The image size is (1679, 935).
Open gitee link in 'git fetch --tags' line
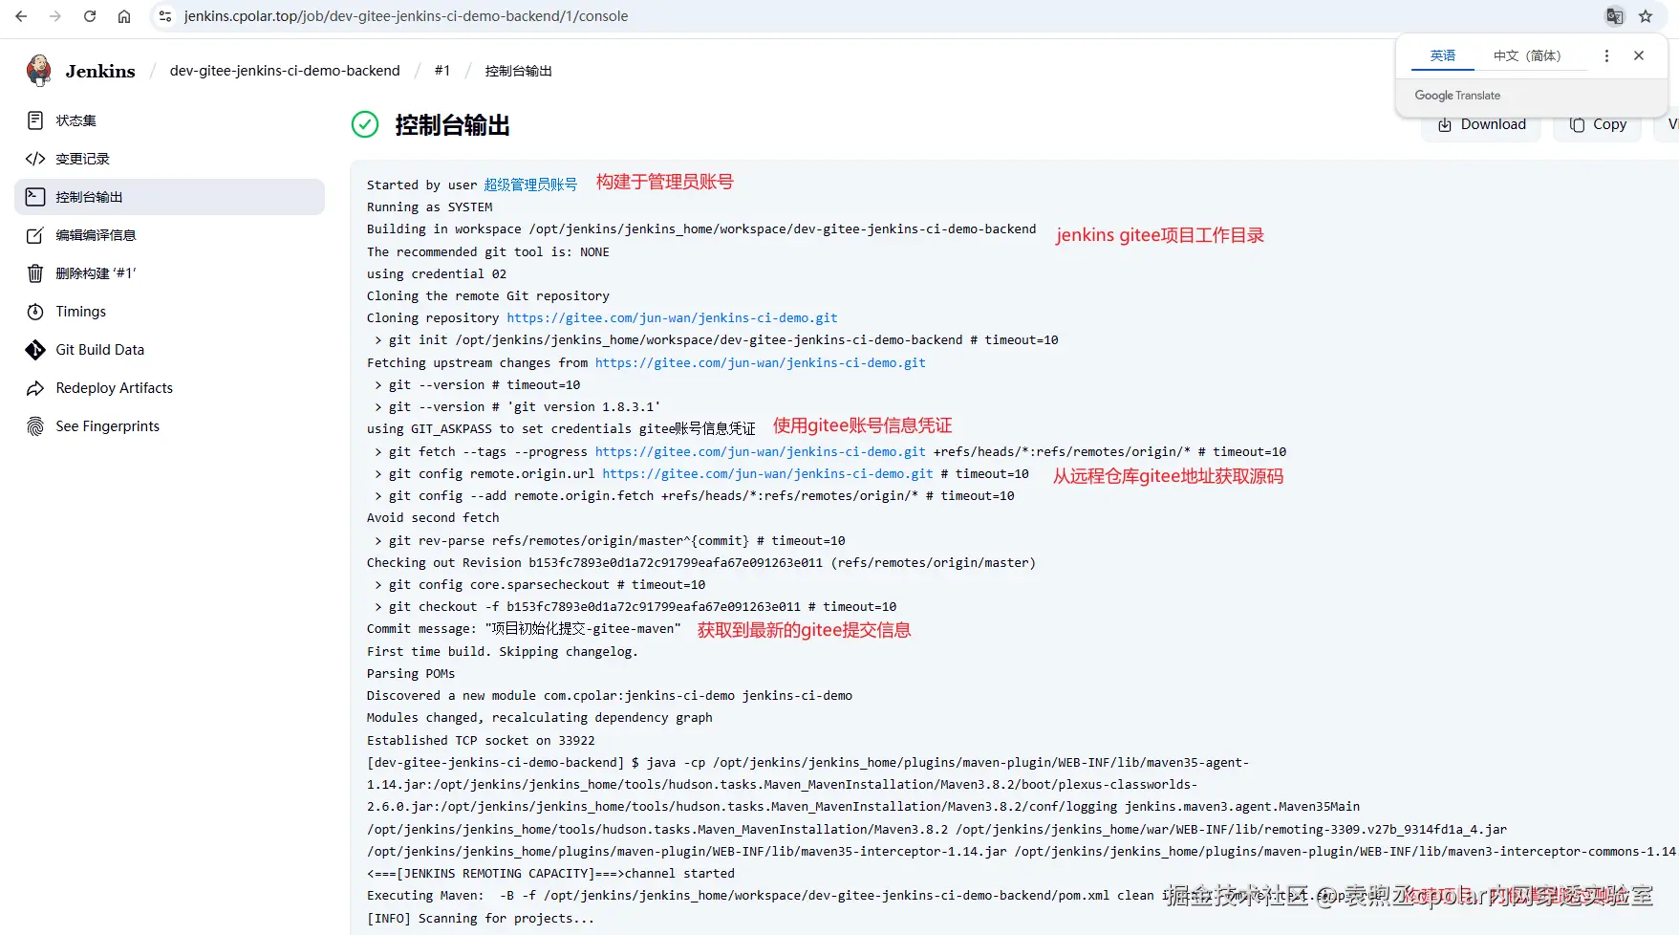click(760, 451)
